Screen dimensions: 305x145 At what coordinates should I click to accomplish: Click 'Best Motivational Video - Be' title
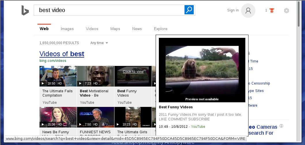[x=94, y=93]
